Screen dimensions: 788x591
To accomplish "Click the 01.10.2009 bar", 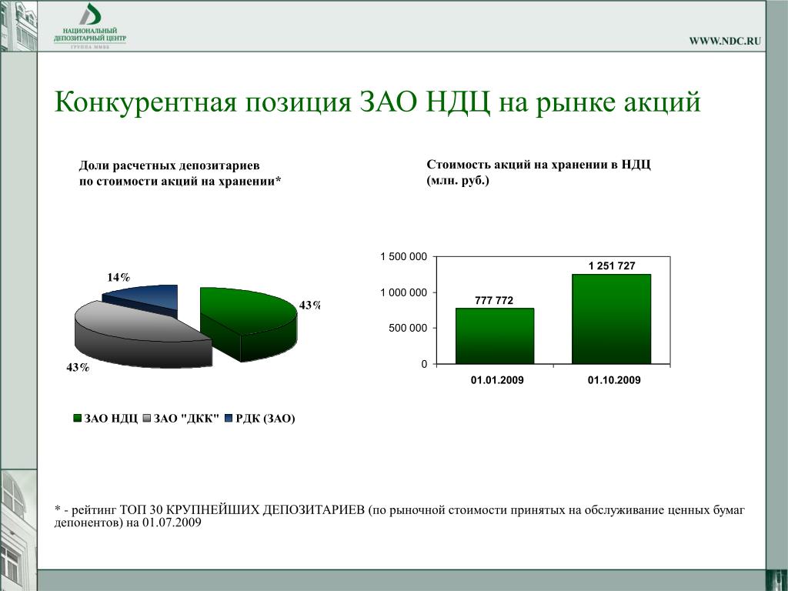I will pyautogui.click(x=612, y=319).
